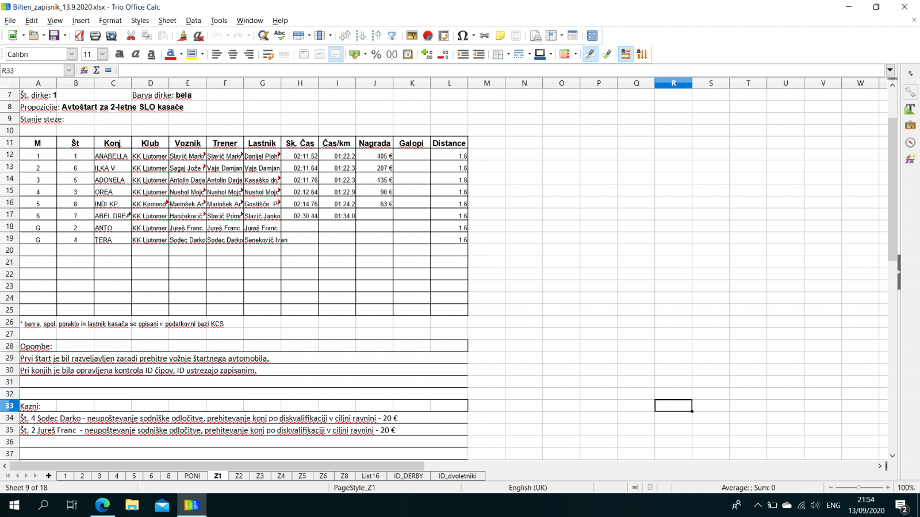
Task: Open the Find and Replace tool
Action: [263, 36]
